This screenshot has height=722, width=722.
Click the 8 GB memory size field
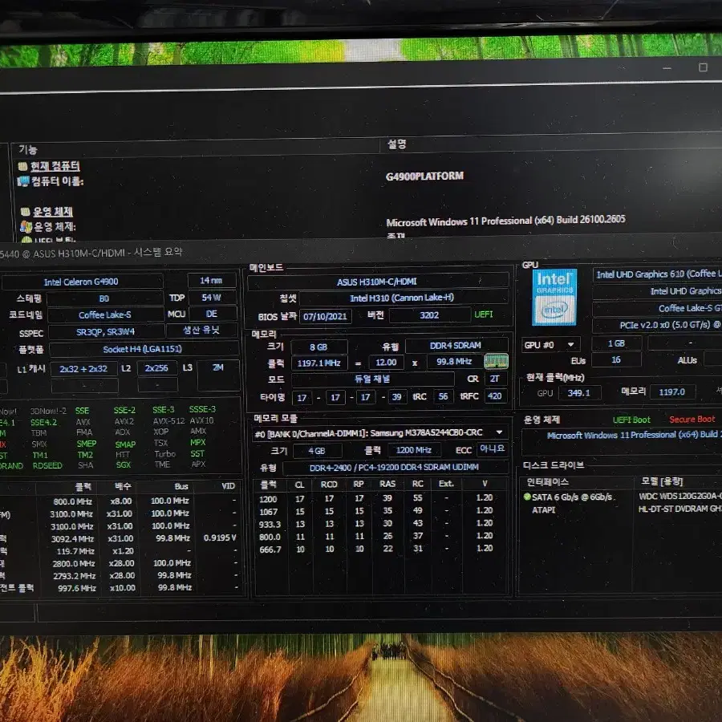[x=318, y=347]
